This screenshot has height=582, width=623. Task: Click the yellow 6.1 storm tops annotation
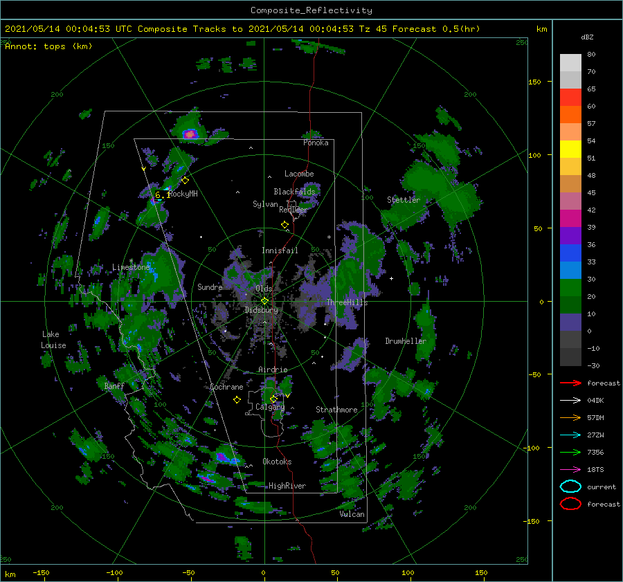pyautogui.click(x=162, y=195)
